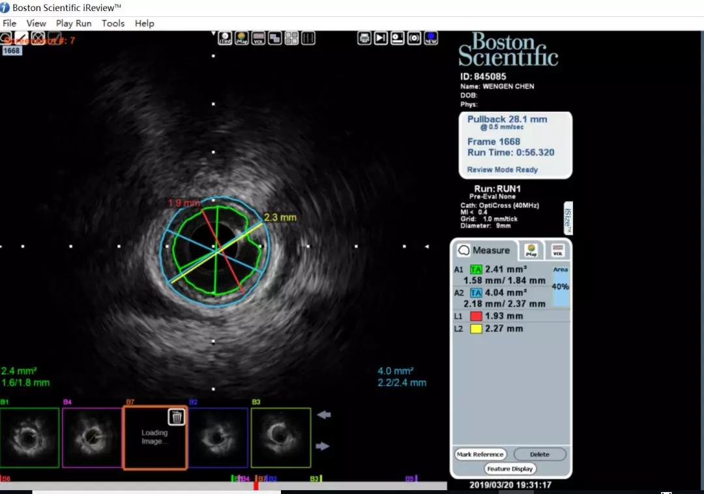Click the B3 marker on the timeline
The width and height of the screenshot is (704, 494).
pyautogui.click(x=316, y=479)
